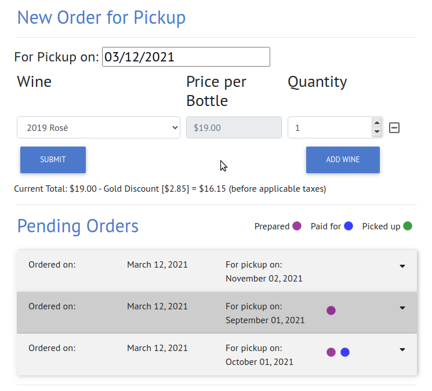432x391 pixels.
Task: Decrease quantity with the down stepper arrow
Action: 376,132
